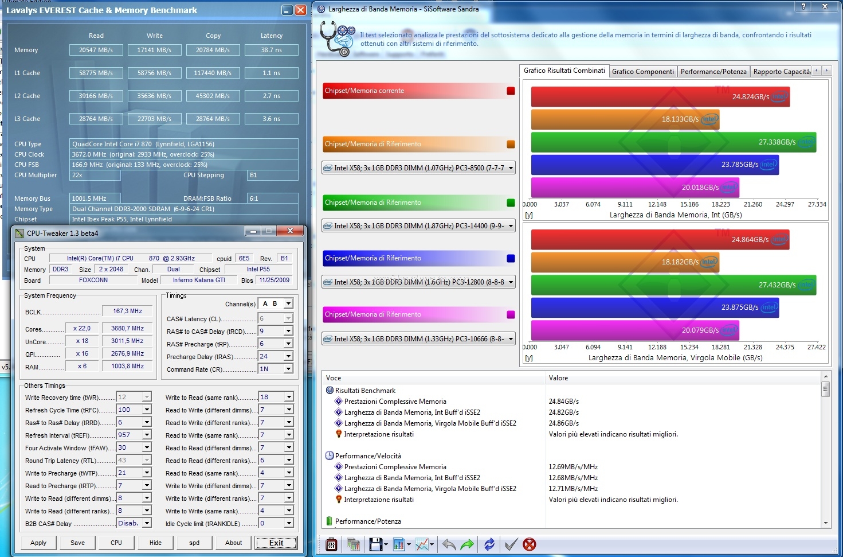843x557 pixels.
Task: Switch to Grafico Risultati Combinati tab
Action: (x=564, y=71)
